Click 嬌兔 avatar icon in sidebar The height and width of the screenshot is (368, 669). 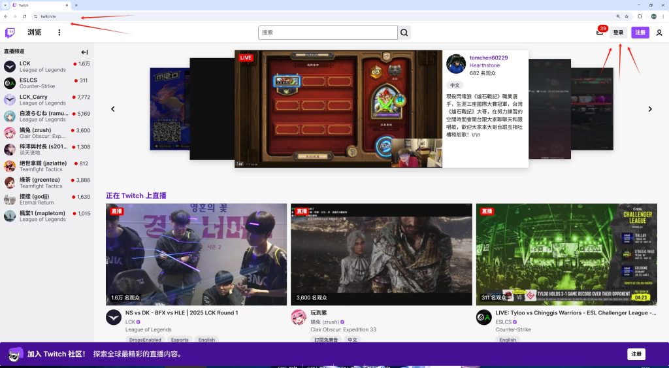[10, 133]
